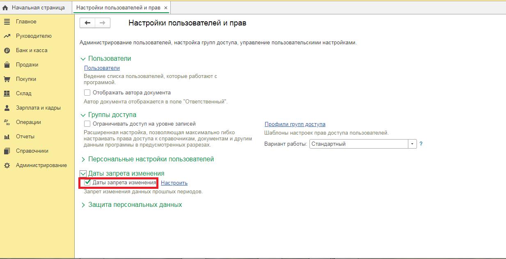Click the Стандартный value field
The image size is (506, 259).
[x=359, y=144]
